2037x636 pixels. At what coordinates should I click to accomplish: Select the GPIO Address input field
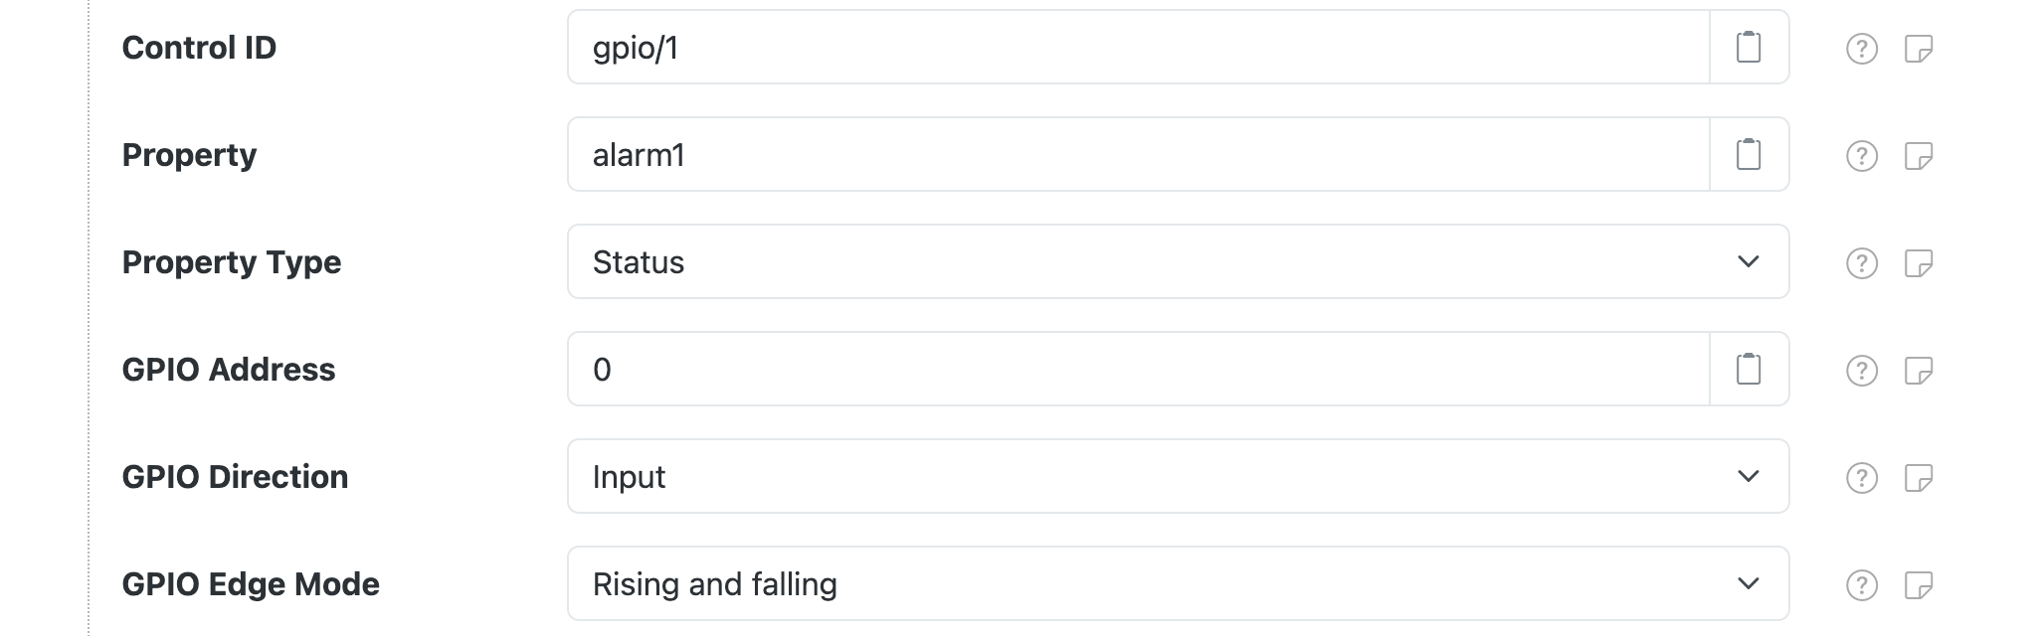pyautogui.click(x=1094, y=369)
